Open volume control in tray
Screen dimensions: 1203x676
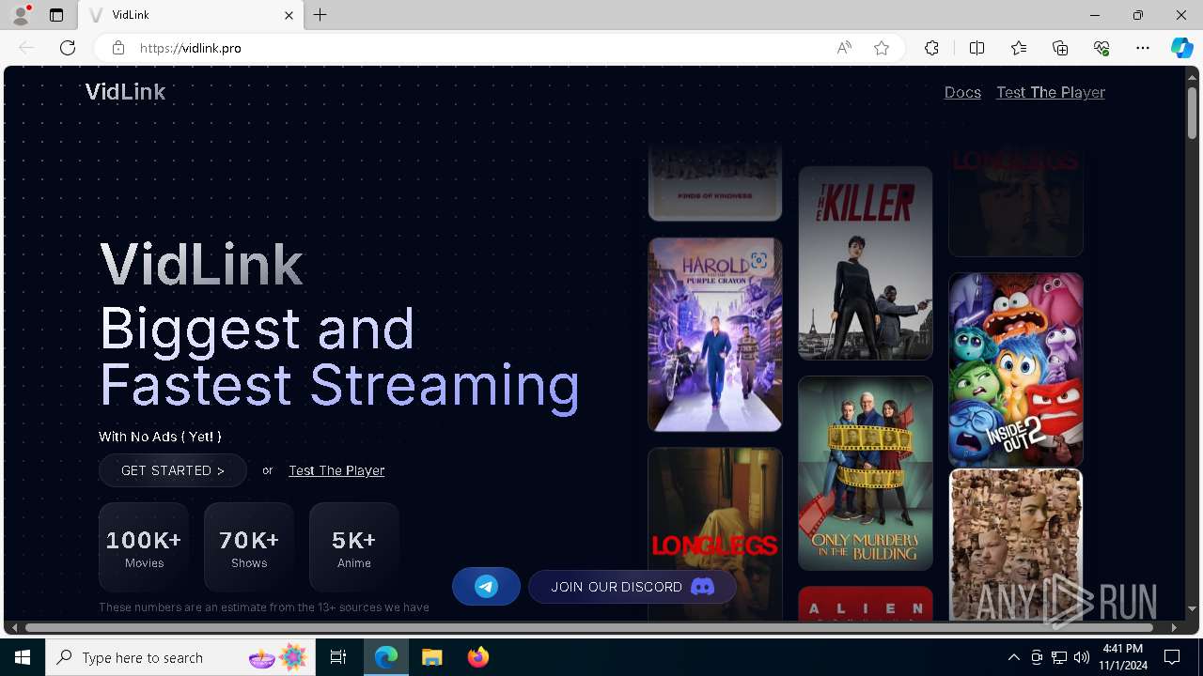coord(1082,657)
